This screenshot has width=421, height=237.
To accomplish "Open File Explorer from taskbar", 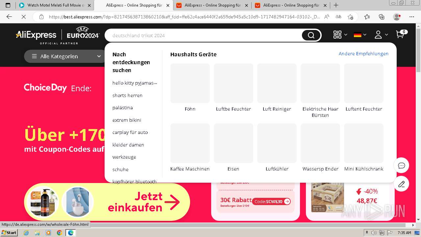I will click(37, 233).
